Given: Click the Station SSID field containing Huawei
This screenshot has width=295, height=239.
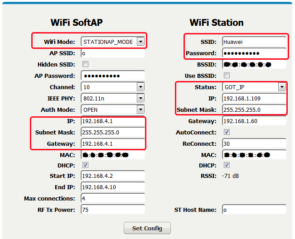Looking at the screenshot, I should (254, 42).
